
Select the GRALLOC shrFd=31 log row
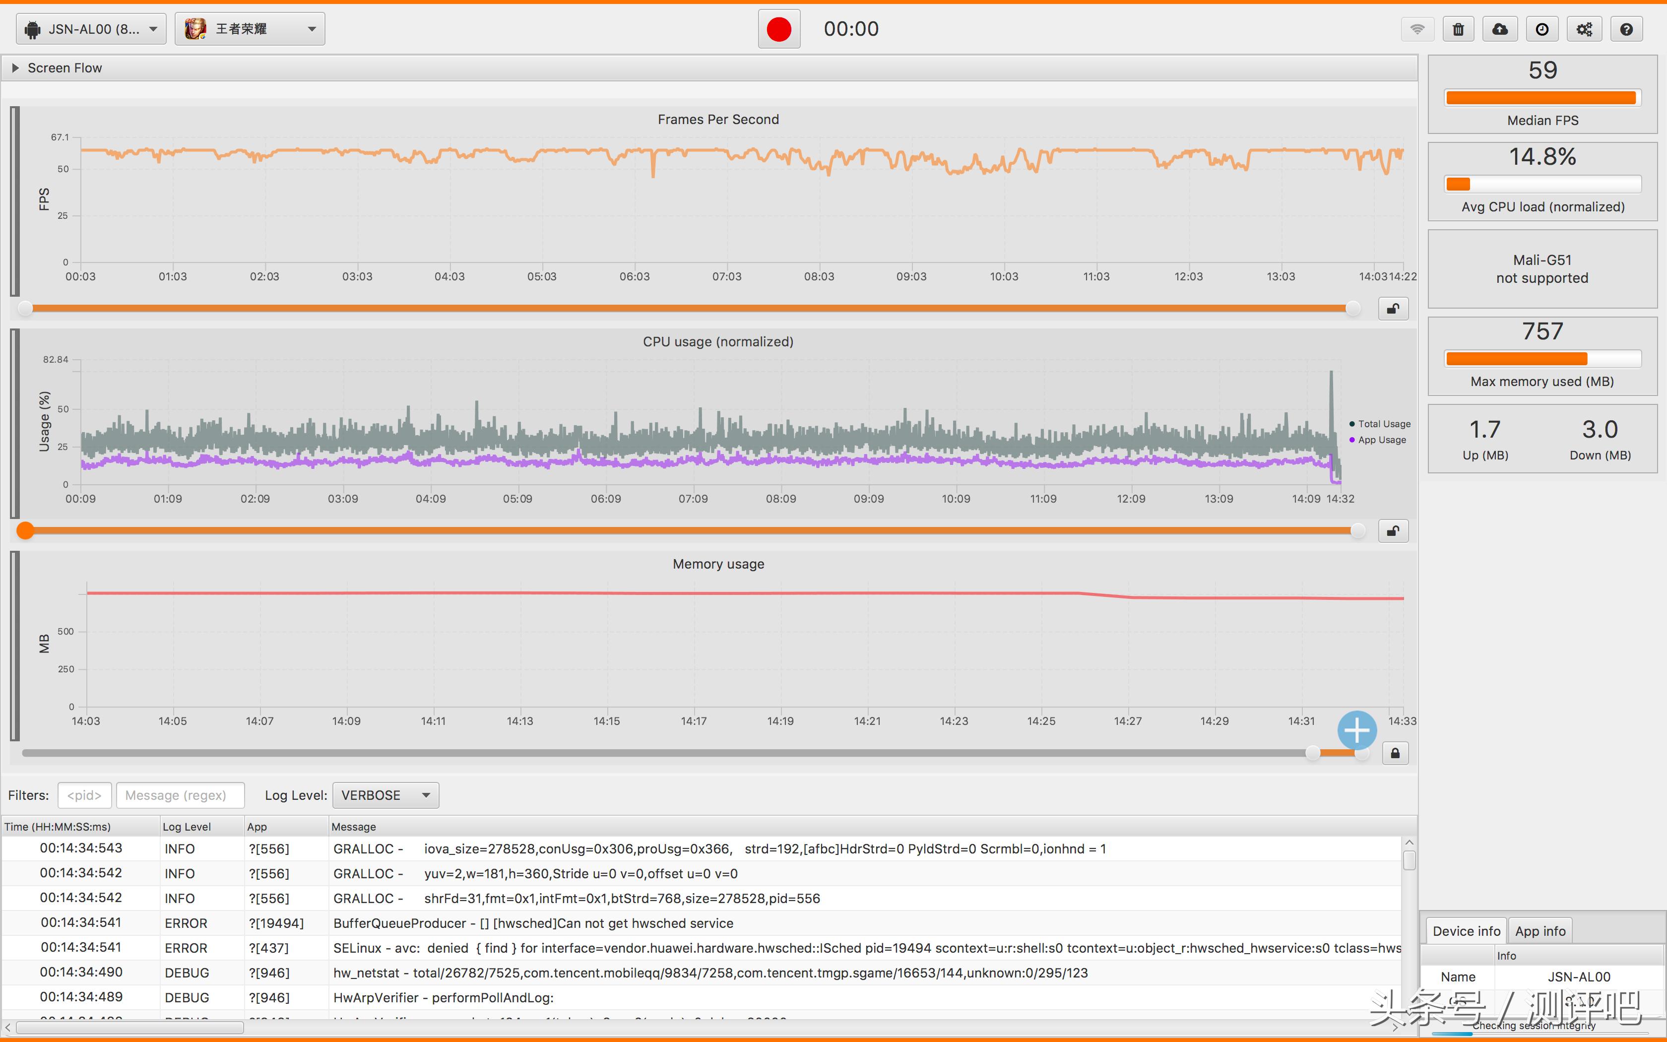point(701,898)
